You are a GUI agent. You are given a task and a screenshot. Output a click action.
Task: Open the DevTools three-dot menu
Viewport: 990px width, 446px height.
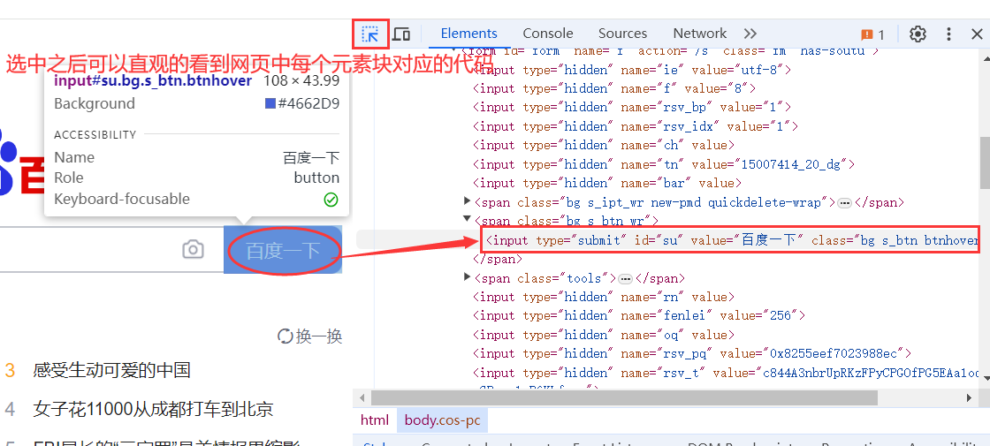point(948,34)
